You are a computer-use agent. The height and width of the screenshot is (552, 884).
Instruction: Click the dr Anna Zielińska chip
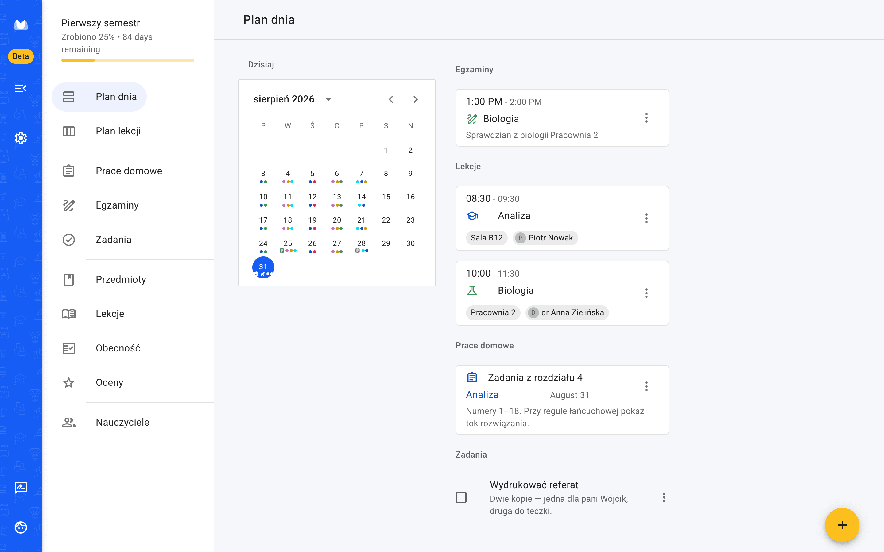567,312
